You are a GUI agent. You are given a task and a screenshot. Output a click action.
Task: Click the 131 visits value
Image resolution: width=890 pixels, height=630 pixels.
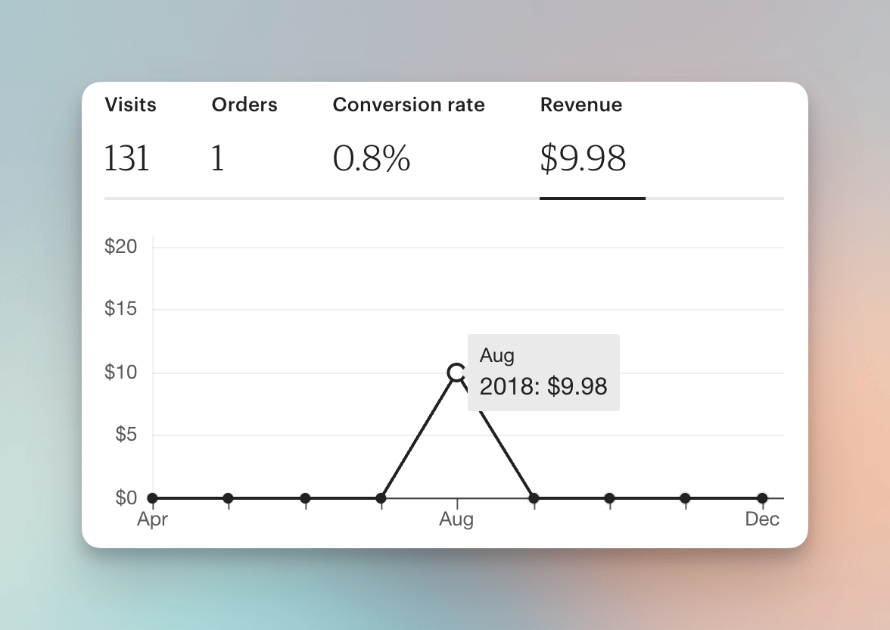126,158
